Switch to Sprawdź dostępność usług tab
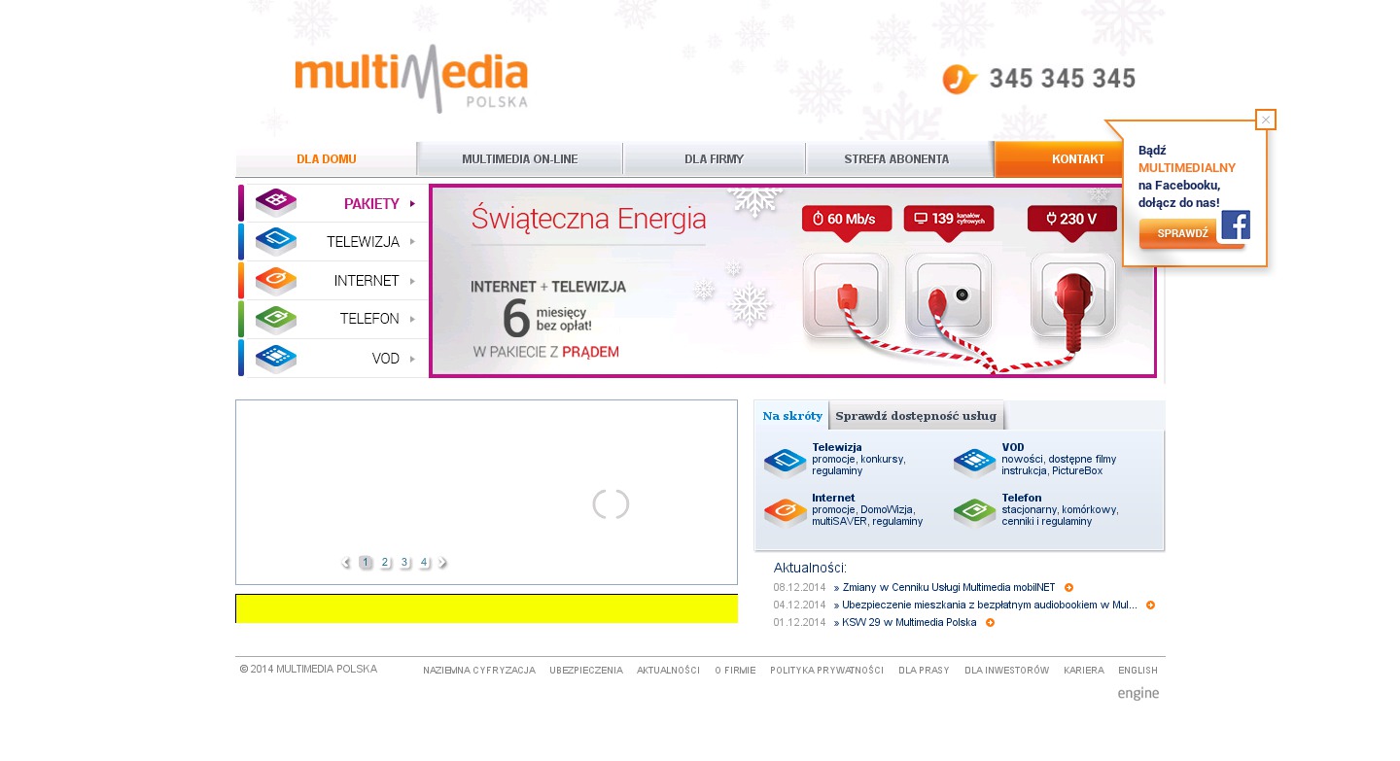The width and height of the screenshot is (1400, 761). pos(916,415)
